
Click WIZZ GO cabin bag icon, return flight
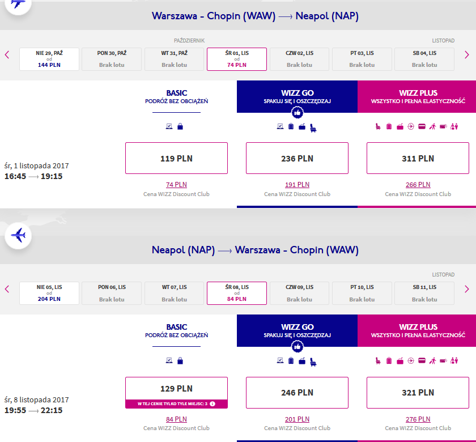click(x=302, y=360)
